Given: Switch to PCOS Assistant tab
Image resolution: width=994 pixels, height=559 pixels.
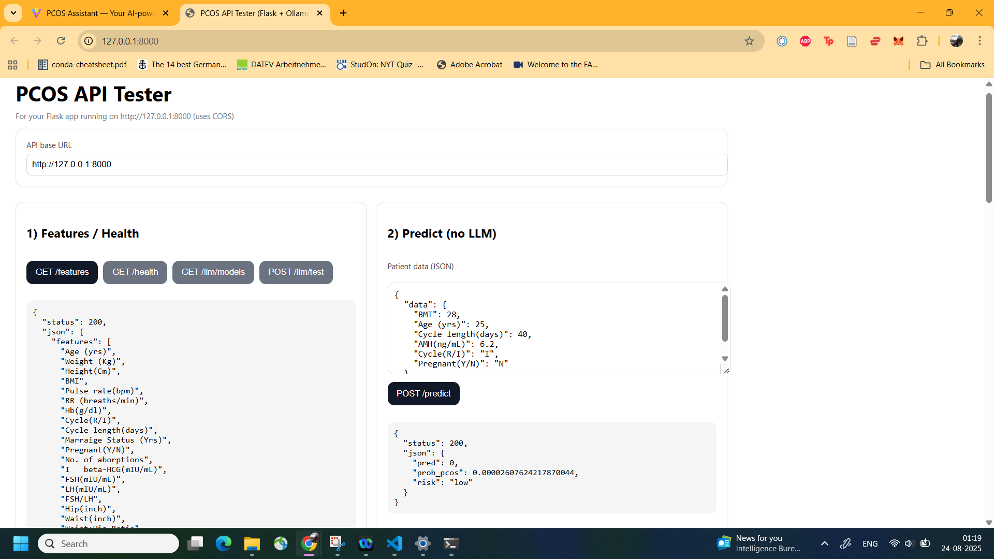Looking at the screenshot, I should click(100, 13).
